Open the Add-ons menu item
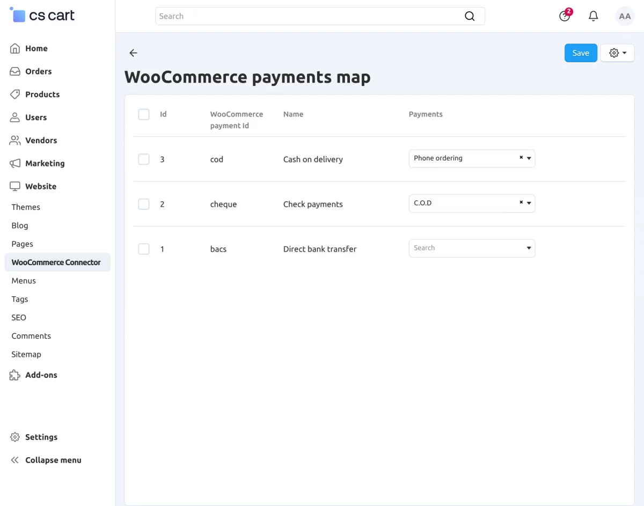 [x=41, y=375]
